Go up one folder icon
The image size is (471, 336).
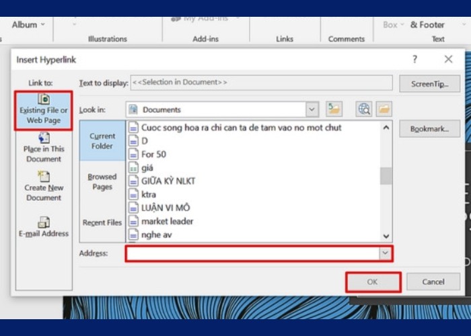point(334,109)
